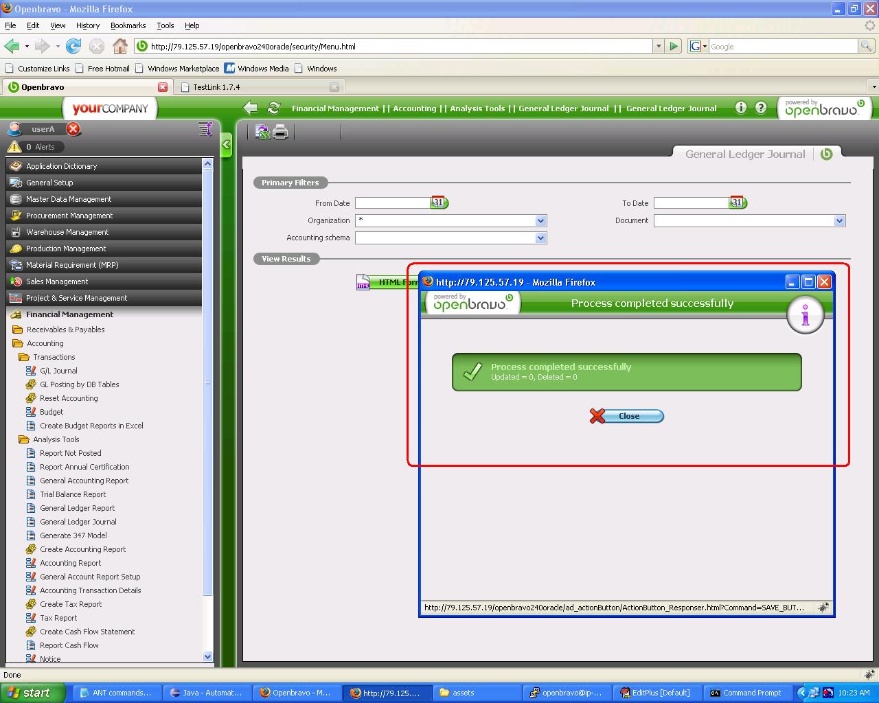Open the Accounting schema dropdown
The width and height of the screenshot is (879, 703).
pos(540,238)
